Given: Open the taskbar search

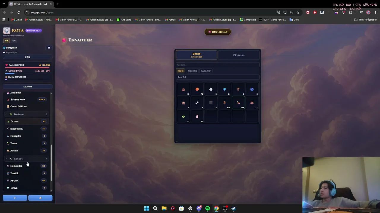Looking at the screenshot, I should click(155, 208).
